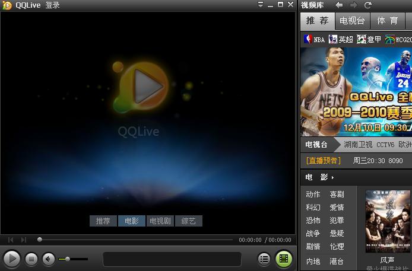Viewport: 412px width, 271px height.
Task: Open the 风声 movie poster
Action: click(x=388, y=221)
